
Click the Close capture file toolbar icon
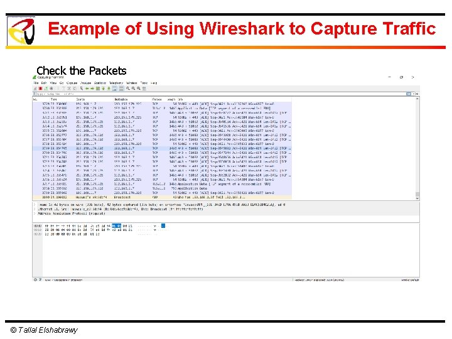pyautogui.click(x=69, y=89)
